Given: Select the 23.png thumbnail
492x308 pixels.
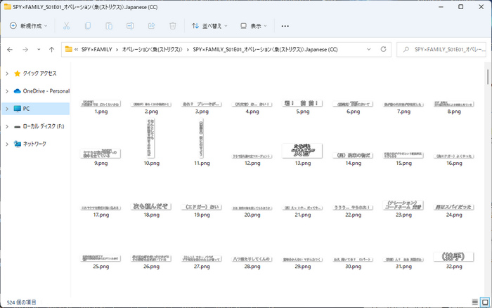Looking at the screenshot, I should click(403, 206).
